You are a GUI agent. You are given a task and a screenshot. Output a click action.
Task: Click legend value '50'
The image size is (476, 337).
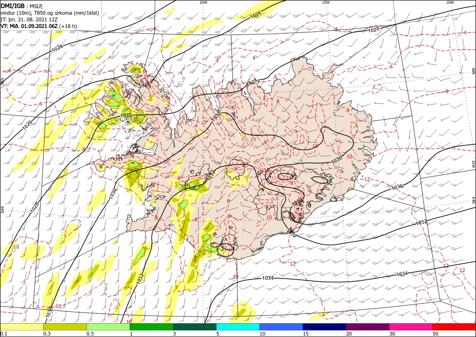[x=436, y=334]
